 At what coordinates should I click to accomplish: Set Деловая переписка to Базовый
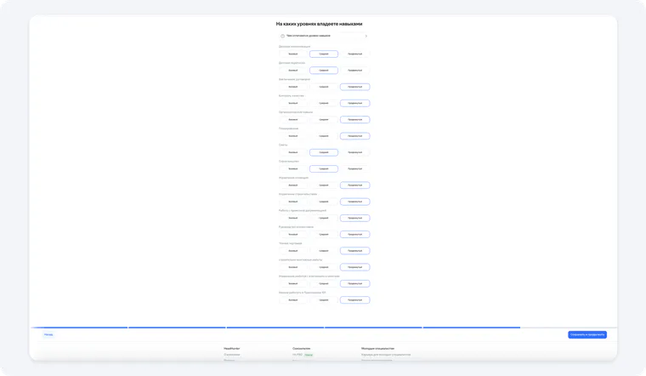click(293, 71)
